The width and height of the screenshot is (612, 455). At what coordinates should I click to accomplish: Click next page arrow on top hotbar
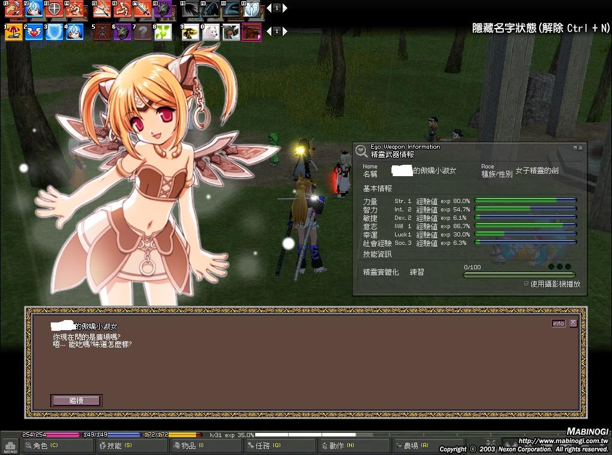tap(285, 8)
